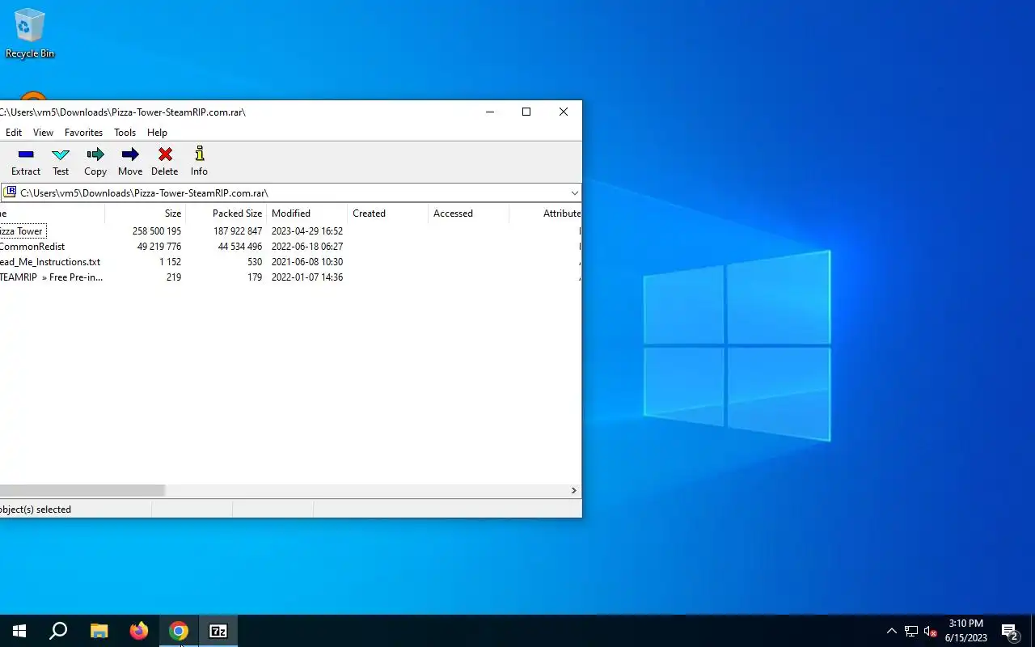Sort by the Created column header
1035x647 pixels.
(x=388, y=214)
